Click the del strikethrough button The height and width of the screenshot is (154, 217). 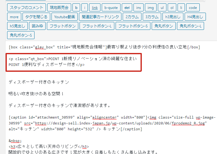126,7
